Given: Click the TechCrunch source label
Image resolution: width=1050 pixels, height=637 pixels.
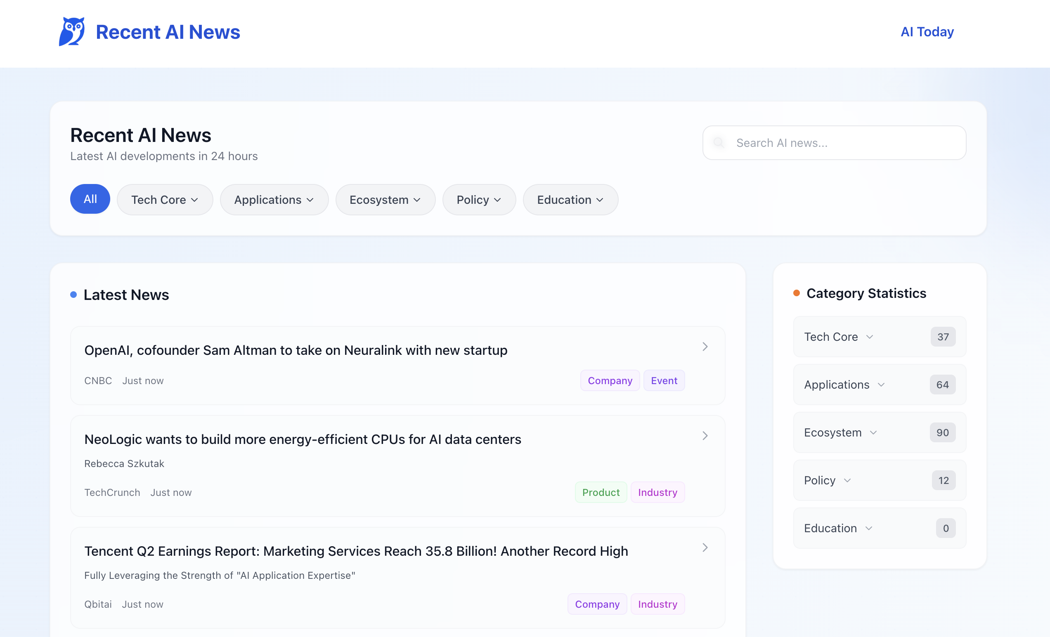Looking at the screenshot, I should (112, 492).
